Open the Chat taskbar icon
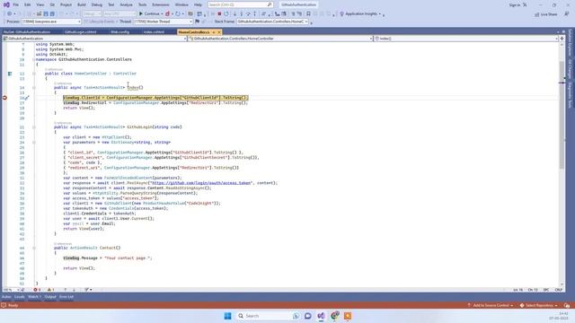The width and height of the screenshot is (575, 323). (x=307, y=316)
